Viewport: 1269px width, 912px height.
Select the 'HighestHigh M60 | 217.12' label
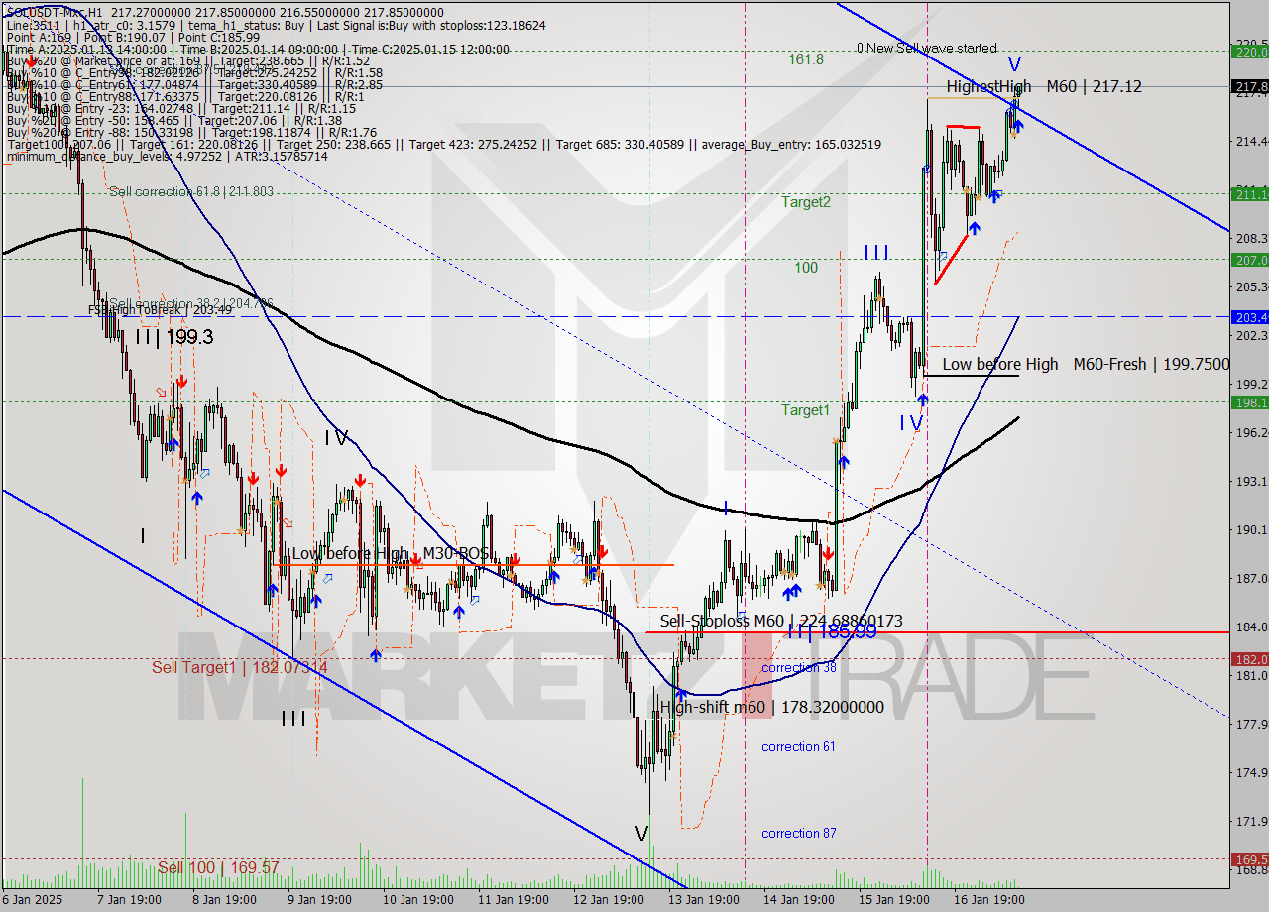pyautogui.click(x=1044, y=87)
